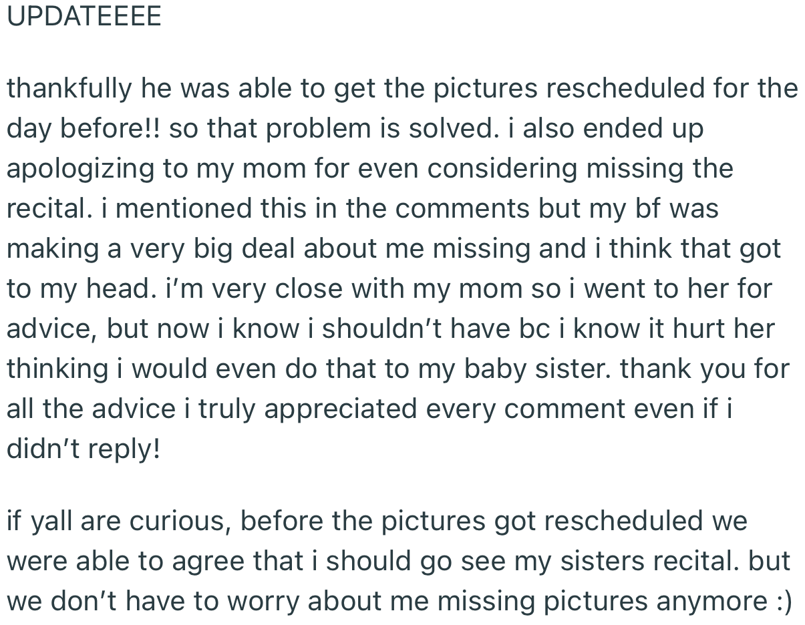Select the word "apologizing" in the update
The width and height of the screenshot is (805, 625).
80,169
